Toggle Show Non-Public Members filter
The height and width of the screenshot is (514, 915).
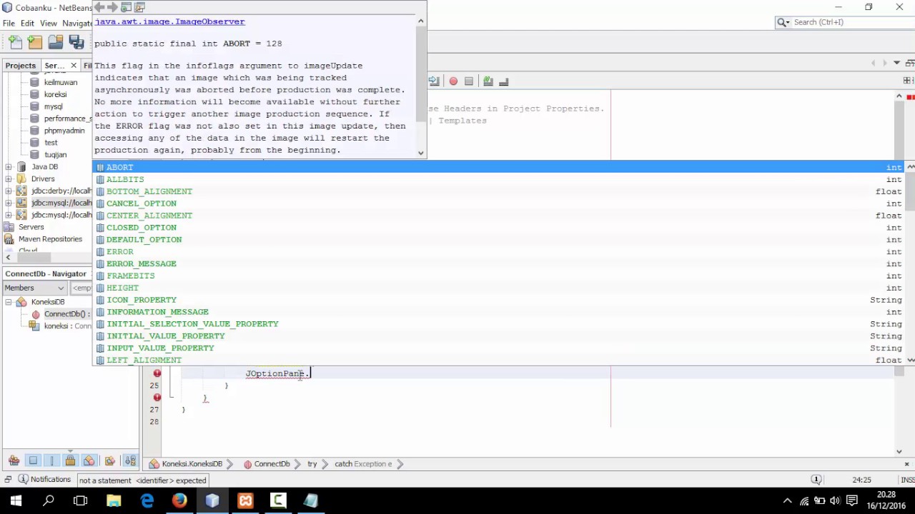pyautogui.click(x=70, y=460)
